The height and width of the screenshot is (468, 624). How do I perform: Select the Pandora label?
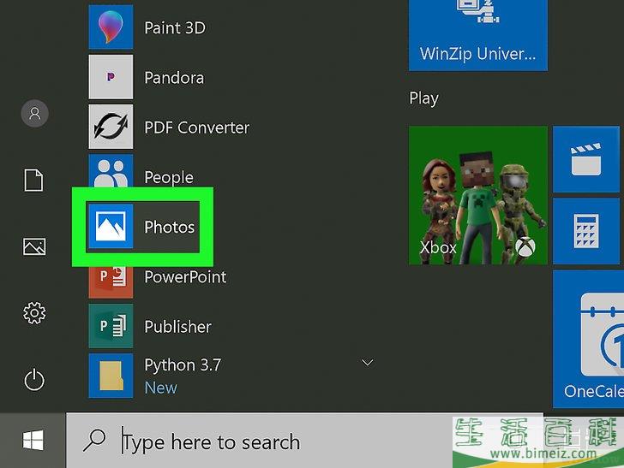point(174,78)
